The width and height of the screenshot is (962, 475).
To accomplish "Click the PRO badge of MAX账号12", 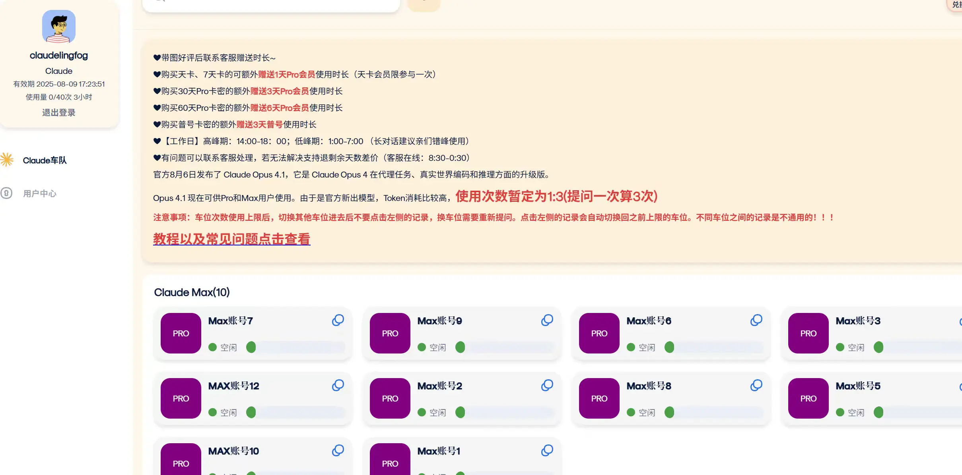I will pyautogui.click(x=181, y=398).
